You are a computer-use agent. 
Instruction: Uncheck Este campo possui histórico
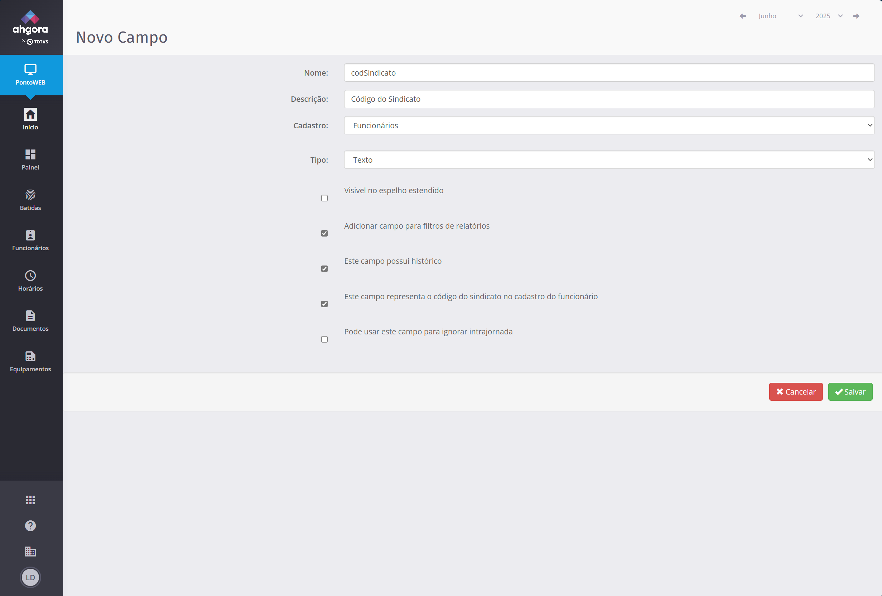[x=324, y=269]
